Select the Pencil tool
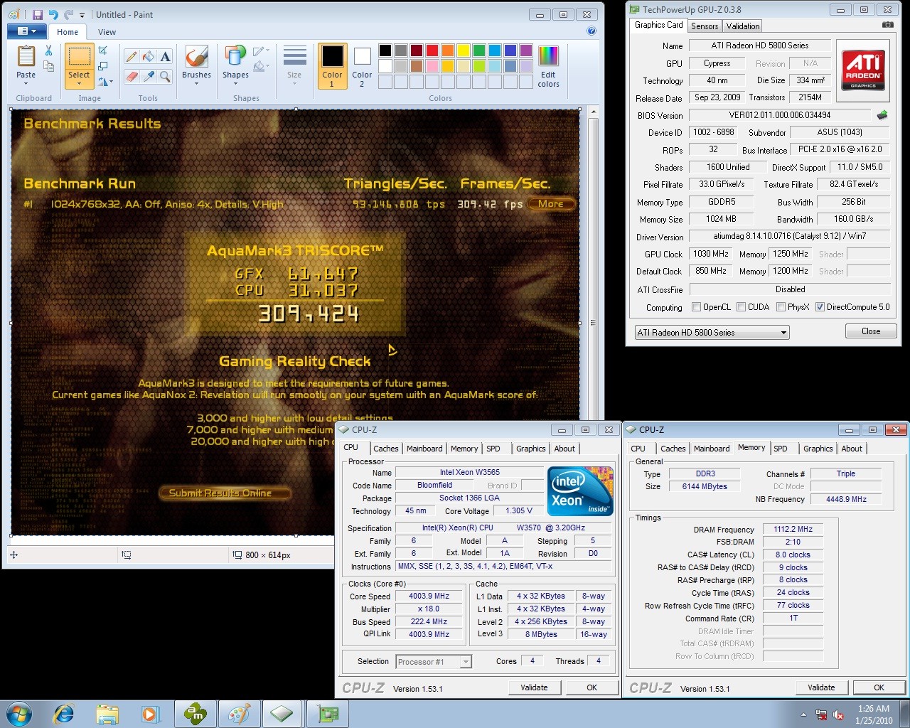Screen dimensions: 910x728 pos(132,57)
